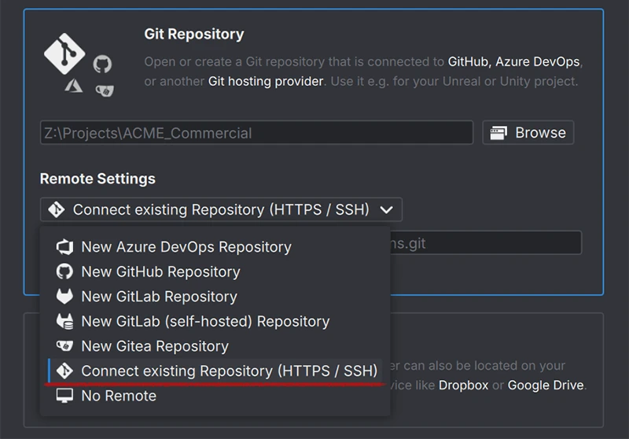
Task: Open the GitHub link in the description
Action: (469, 61)
